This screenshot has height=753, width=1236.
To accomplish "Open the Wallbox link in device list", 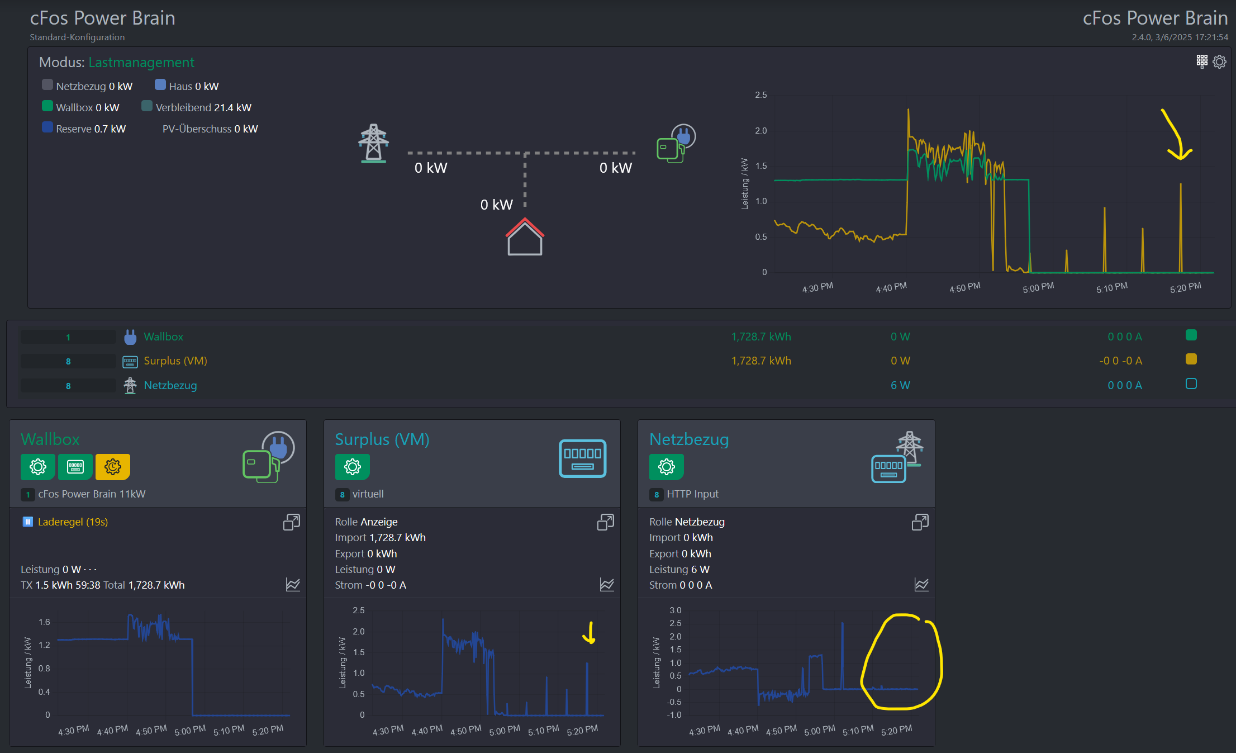I will tap(163, 337).
